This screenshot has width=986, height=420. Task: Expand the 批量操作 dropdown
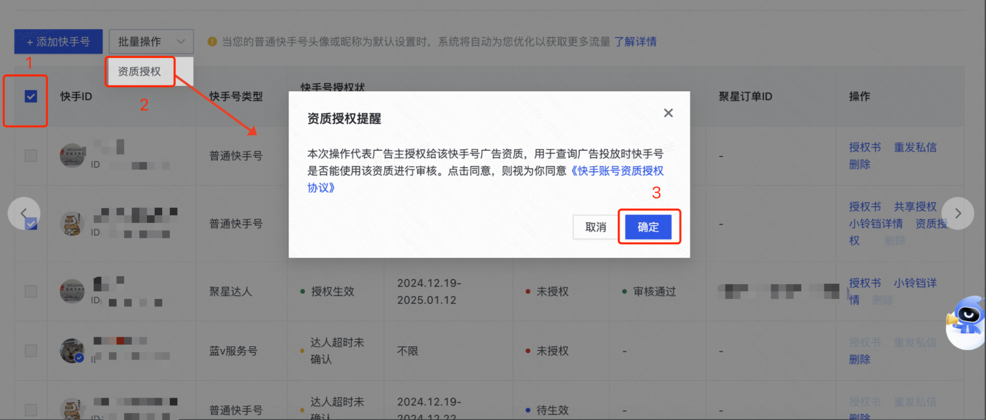151,42
